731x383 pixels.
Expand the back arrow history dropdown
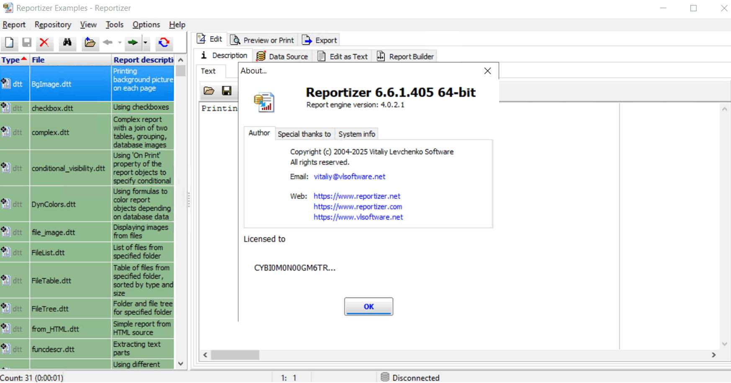(x=120, y=42)
